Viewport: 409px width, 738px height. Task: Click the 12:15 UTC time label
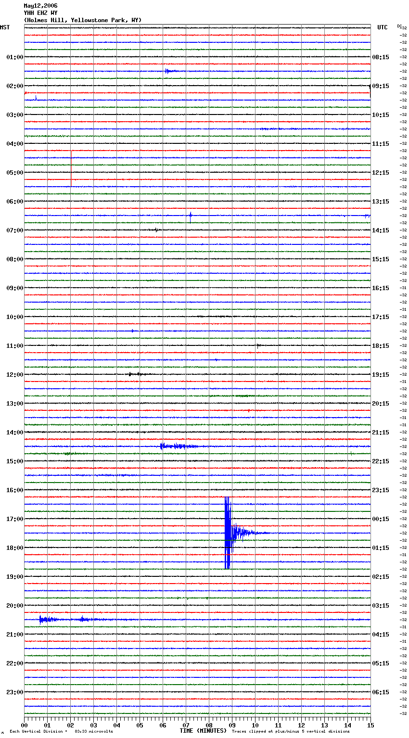[381, 173]
